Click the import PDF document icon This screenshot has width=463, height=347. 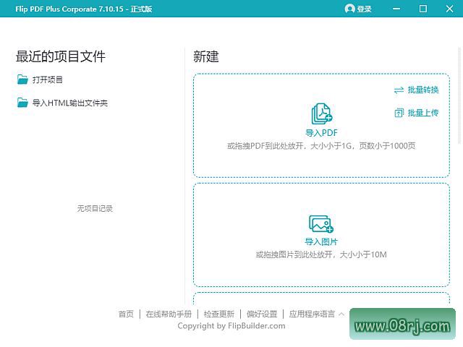tap(321, 114)
